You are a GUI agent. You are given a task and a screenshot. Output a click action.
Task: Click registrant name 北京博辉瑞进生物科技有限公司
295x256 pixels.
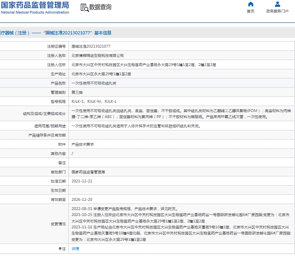pos(98,56)
